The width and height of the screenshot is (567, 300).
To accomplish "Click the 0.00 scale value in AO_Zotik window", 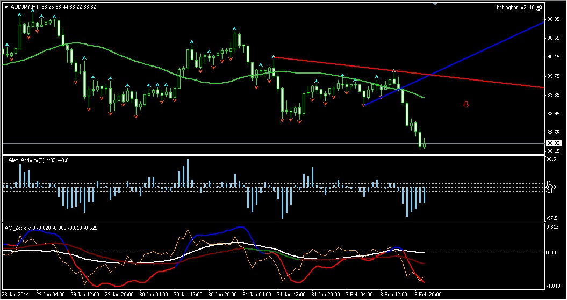I will (552, 252).
